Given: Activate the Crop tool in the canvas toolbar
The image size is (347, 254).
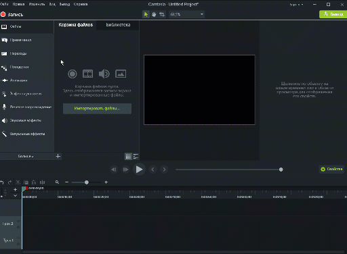Looking at the screenshot, I should tap(162, 14).
